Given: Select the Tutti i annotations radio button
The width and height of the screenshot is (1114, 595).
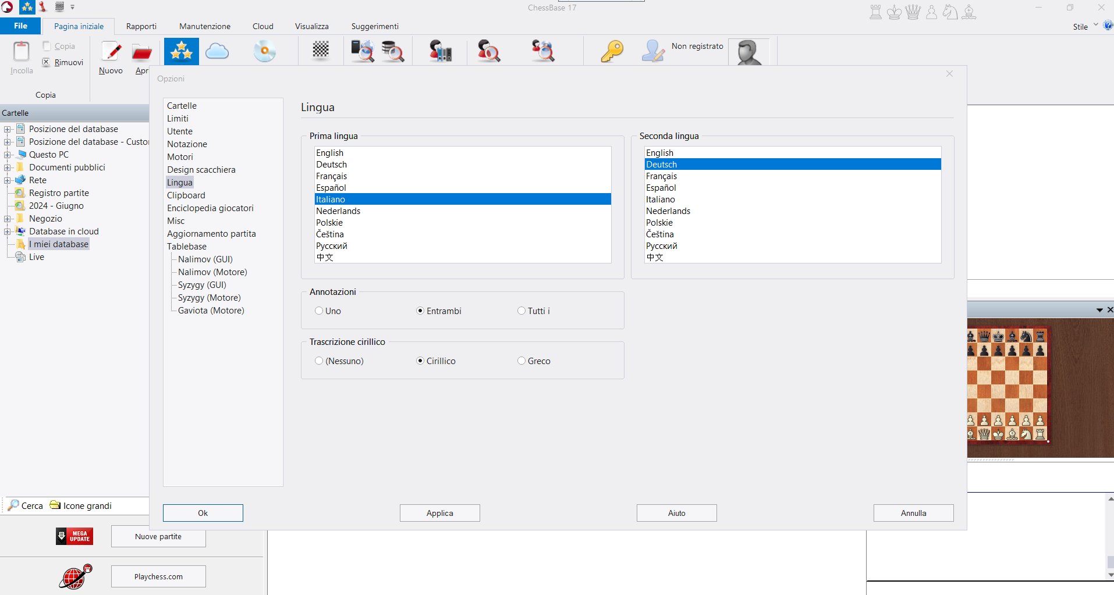Looking at the screenshot, I should pyautogui.click(x=521, y=311).
